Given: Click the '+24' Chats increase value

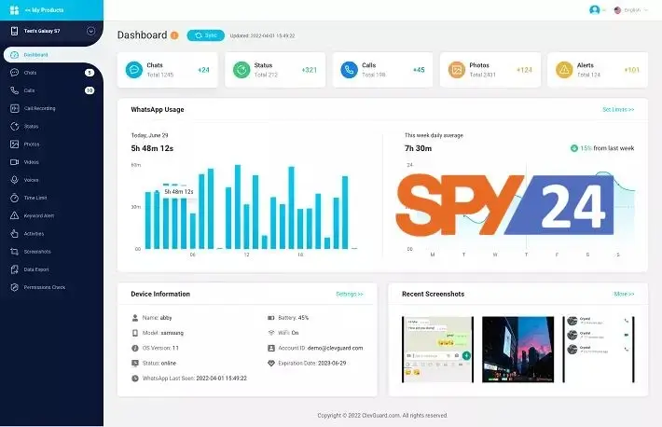Looking at the screenshot, I should pyautogui.click(x=203, y=70).
